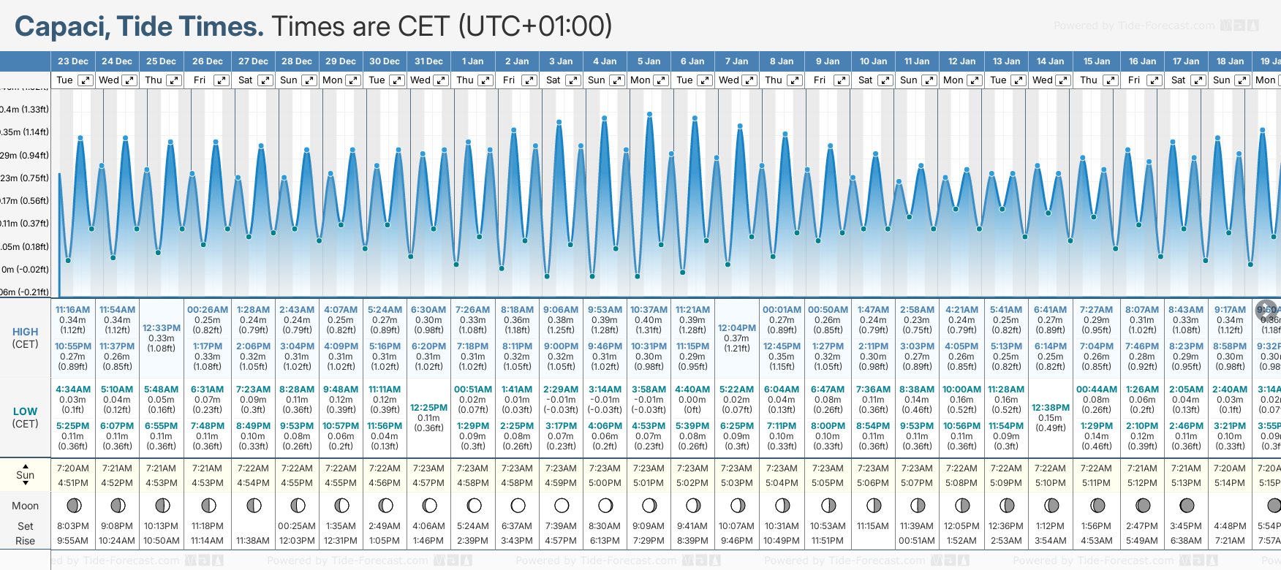The image size is (1281, 570).
Task: Click the up arrow above Sun label
Action: [26, 465]
